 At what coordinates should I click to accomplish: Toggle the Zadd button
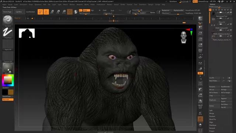(105, 10)
